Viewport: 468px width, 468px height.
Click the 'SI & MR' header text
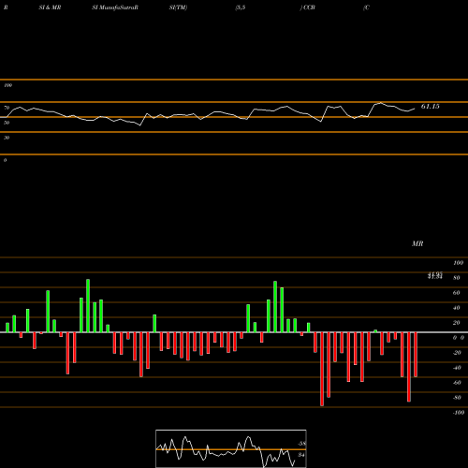tap(50, 7)
